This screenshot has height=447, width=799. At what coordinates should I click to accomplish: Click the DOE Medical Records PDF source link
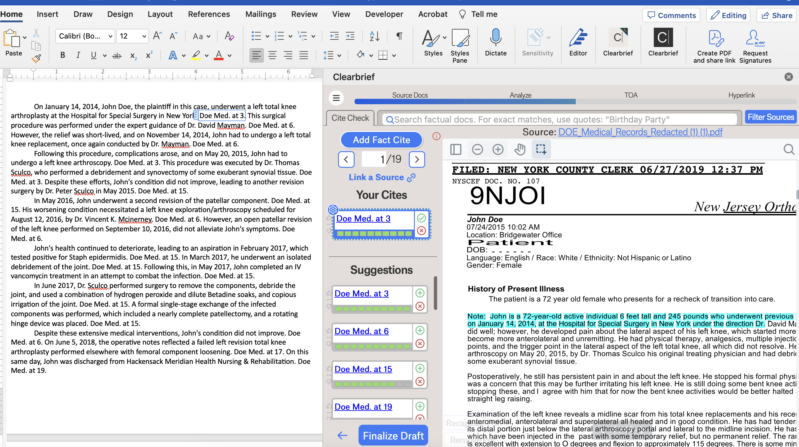[x=641, y=131]
